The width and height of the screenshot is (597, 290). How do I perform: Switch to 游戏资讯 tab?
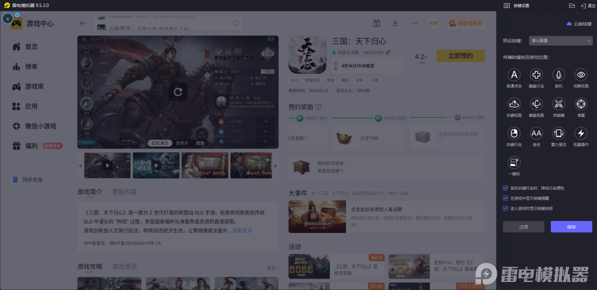(x=124, y=266)
